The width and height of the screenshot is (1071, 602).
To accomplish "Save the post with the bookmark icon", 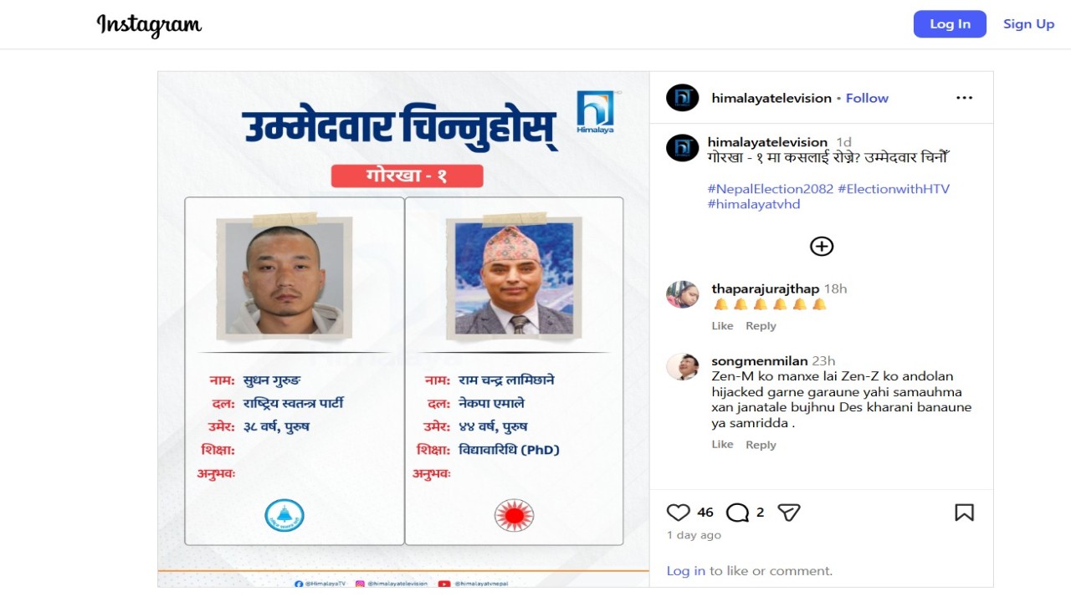I will pyautogui.click(x=964, y=513).
